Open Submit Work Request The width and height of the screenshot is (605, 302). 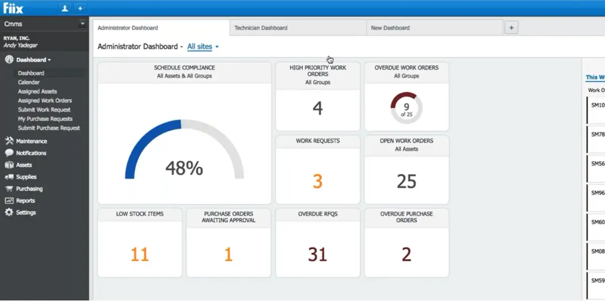coord(44,110)
